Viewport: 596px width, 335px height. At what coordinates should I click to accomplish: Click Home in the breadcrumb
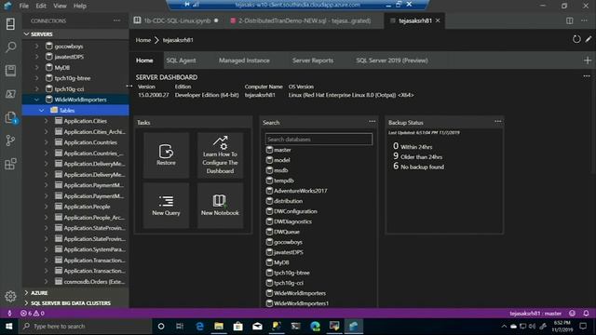click(142, 40)
